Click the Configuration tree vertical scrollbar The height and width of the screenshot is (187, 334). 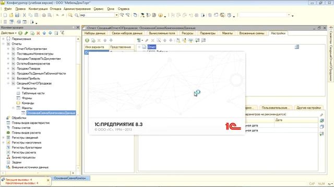[78, 104]
